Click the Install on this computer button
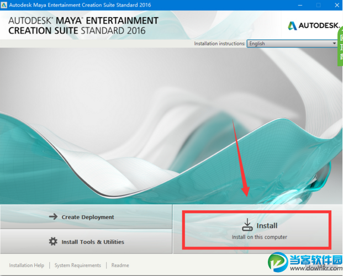This screenshot has width=343, height=276. click(258, 229)
